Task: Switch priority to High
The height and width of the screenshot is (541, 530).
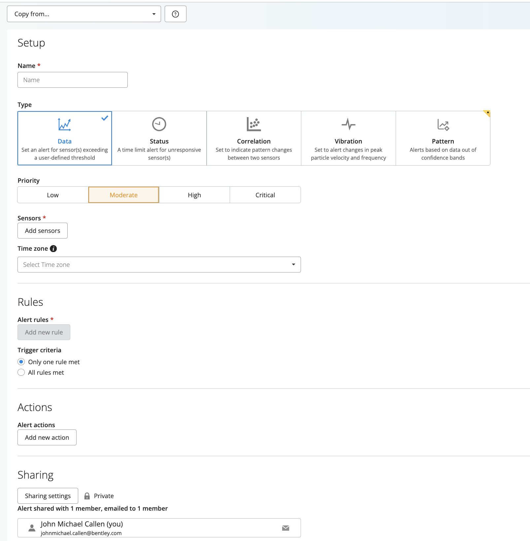Action: (x=194, y=195)
